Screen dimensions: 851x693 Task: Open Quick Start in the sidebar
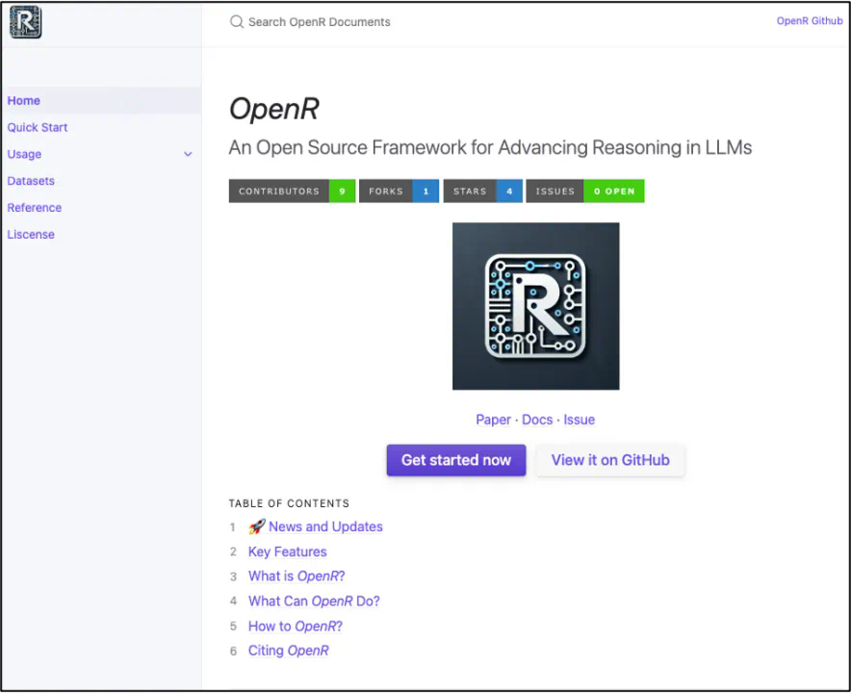coord(38,127)
